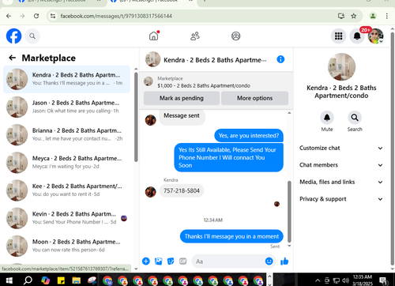Send a thumbs-up like
The width and height of the screenshot is (395, 286).
284,262
